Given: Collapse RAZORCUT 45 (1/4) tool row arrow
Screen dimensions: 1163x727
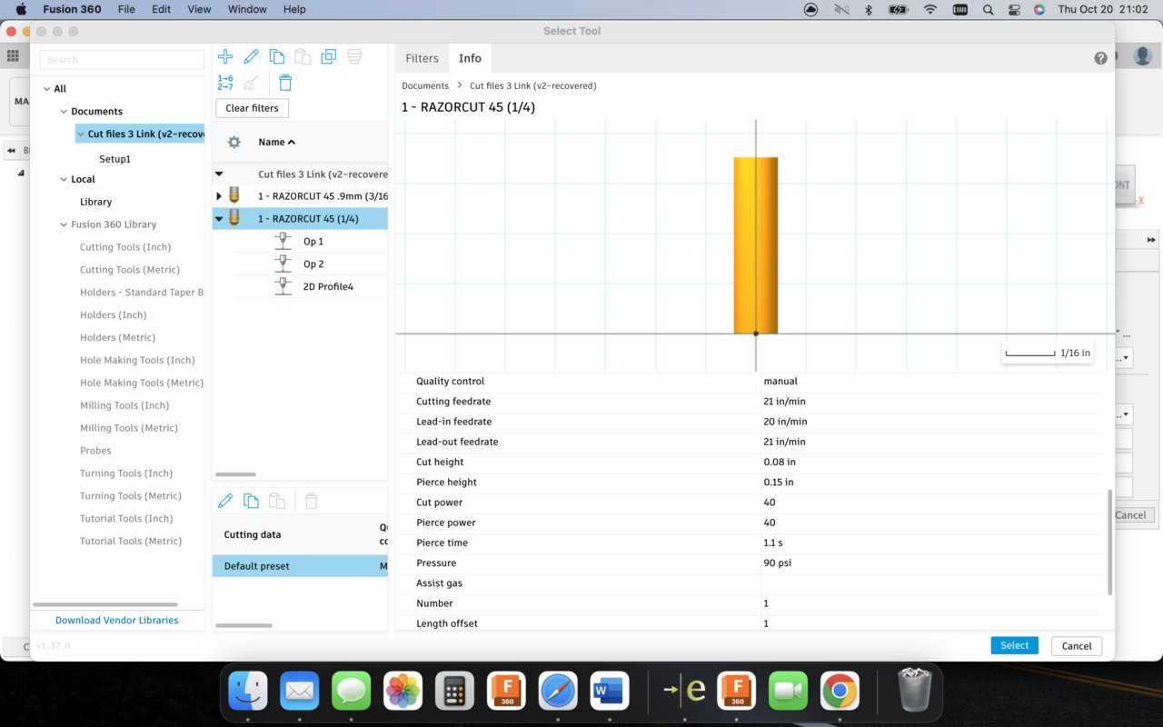Looking at the screenshot, I should (x=219, y=219).
